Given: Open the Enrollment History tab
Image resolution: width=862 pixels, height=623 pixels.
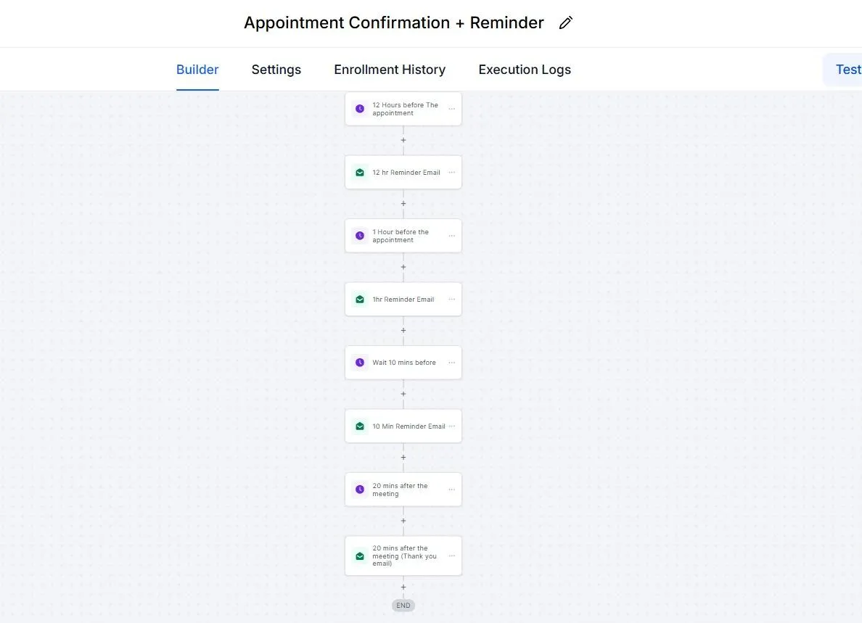Looking at the screenshot, I should click(x=390, y=70).
